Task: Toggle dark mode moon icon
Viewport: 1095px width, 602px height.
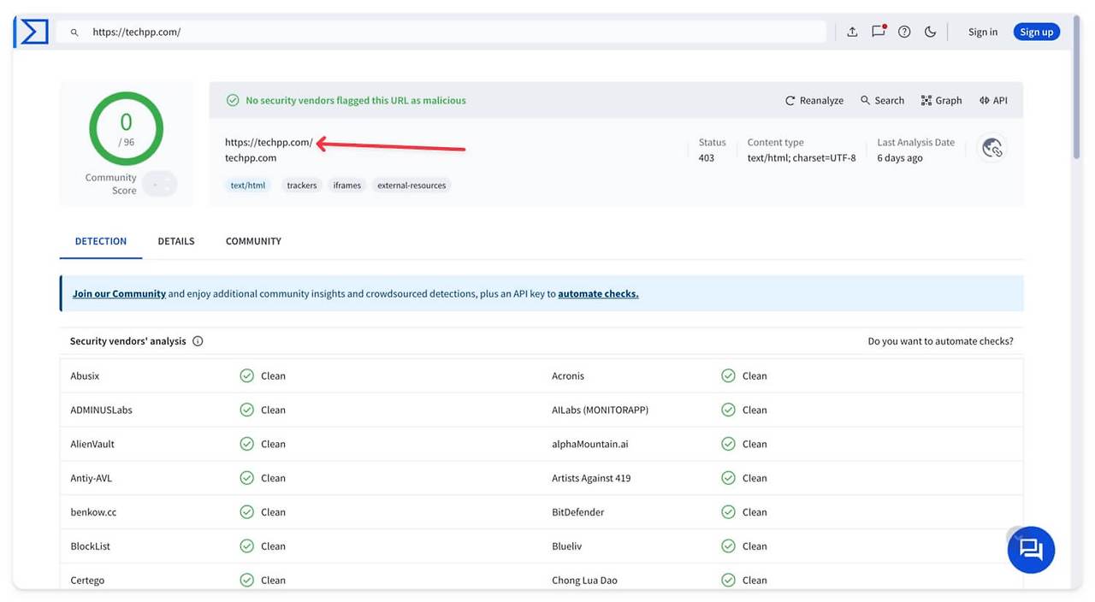Action: [930, 32]
